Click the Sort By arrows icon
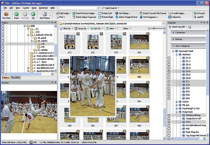 [x=92, y=29]
